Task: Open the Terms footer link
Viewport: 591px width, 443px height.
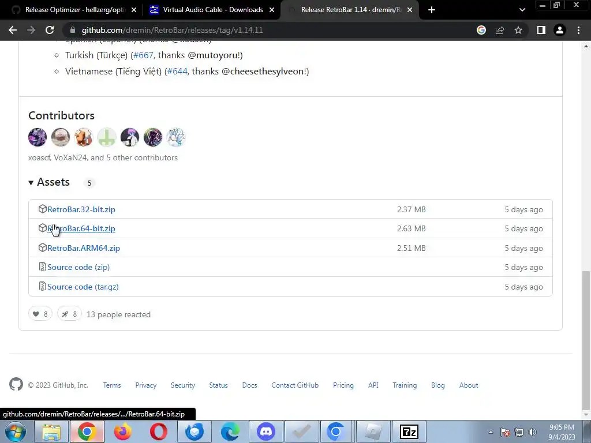Action: (x=112, y=385)
